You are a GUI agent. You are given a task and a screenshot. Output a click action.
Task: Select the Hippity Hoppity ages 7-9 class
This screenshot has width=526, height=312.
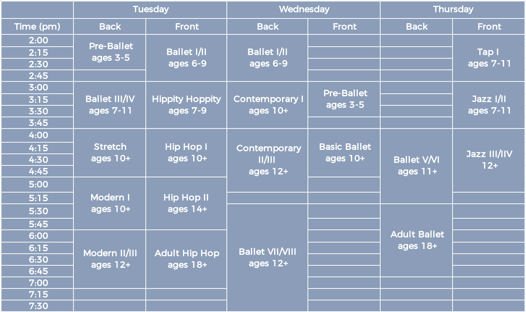[x=186, y=105]
